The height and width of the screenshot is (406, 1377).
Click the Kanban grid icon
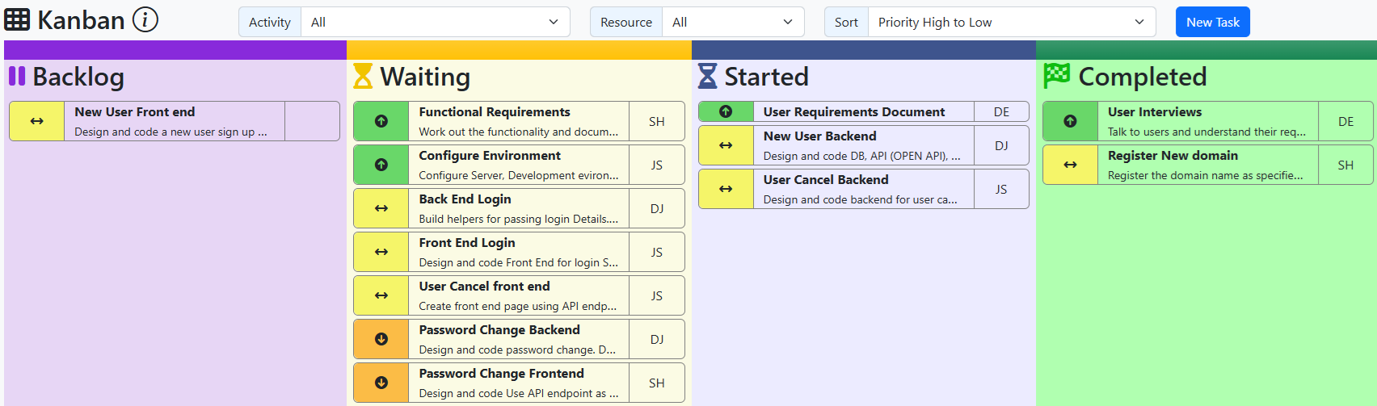pyautogui.click(x=17, y=19)
